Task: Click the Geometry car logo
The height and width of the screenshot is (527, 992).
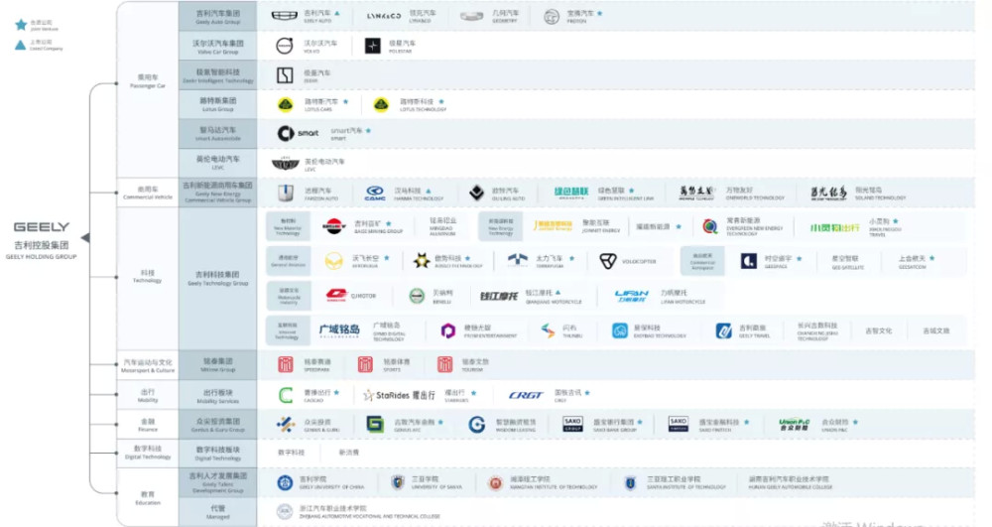Action: tap(471, 17)
